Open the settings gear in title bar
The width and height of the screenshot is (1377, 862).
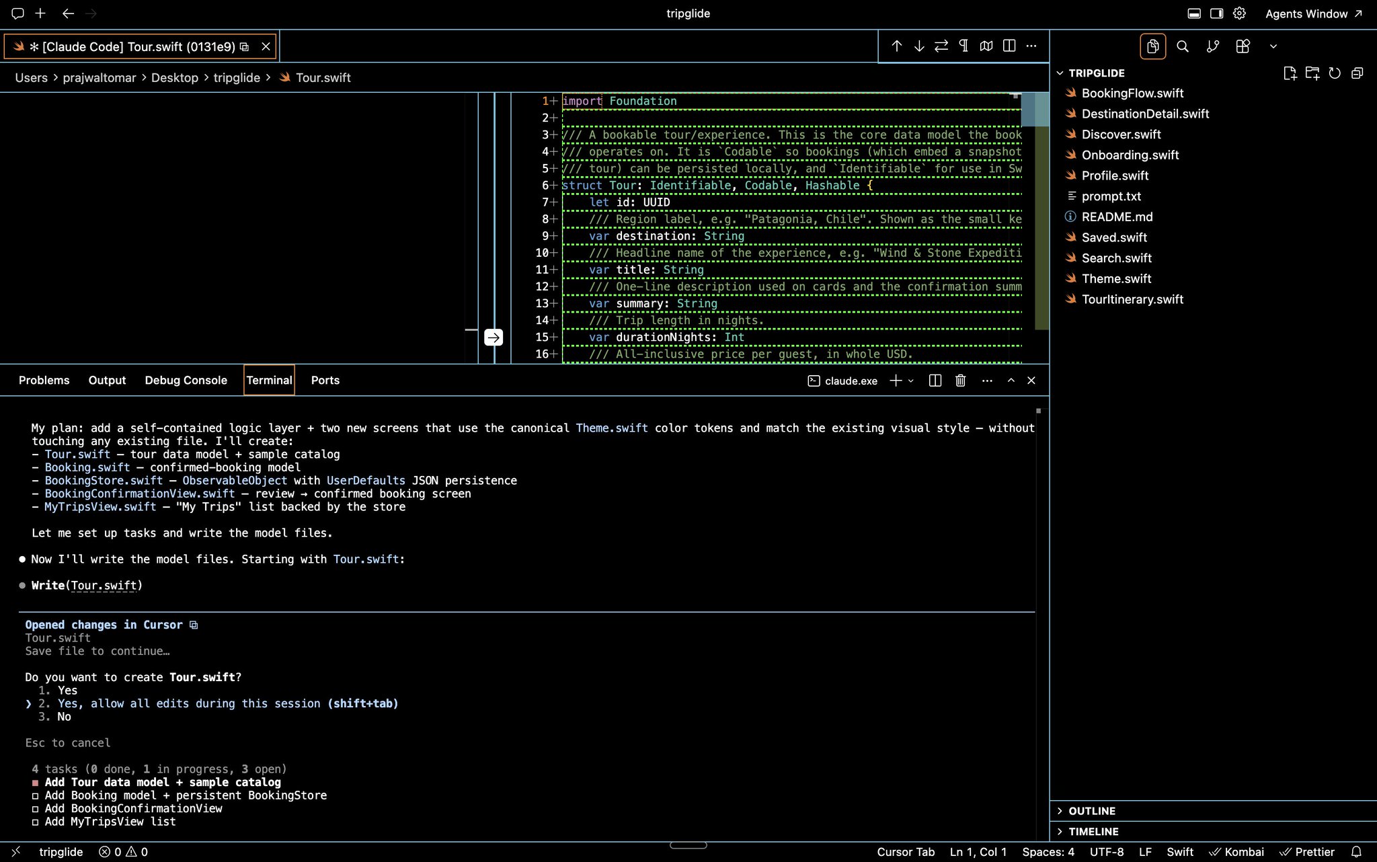coord(1240,13)
